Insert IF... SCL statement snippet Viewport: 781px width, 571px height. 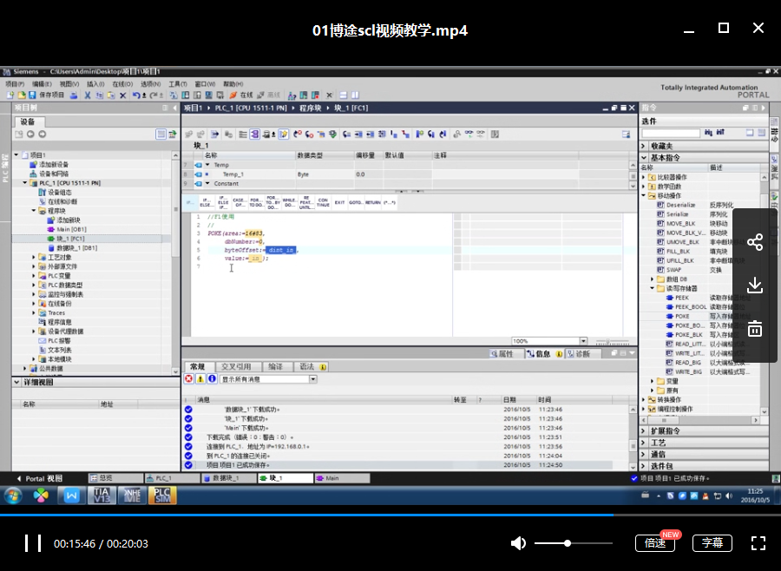pos(190,202)
